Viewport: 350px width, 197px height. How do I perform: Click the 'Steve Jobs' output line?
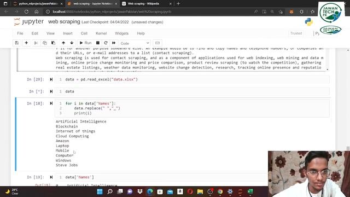pos(67,165)
